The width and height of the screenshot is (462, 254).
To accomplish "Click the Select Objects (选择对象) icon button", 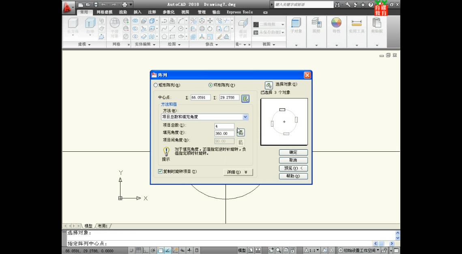I will 269,86.
